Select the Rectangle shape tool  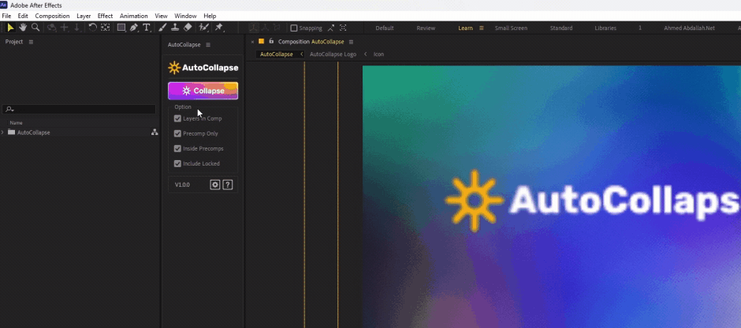point(121,28)
